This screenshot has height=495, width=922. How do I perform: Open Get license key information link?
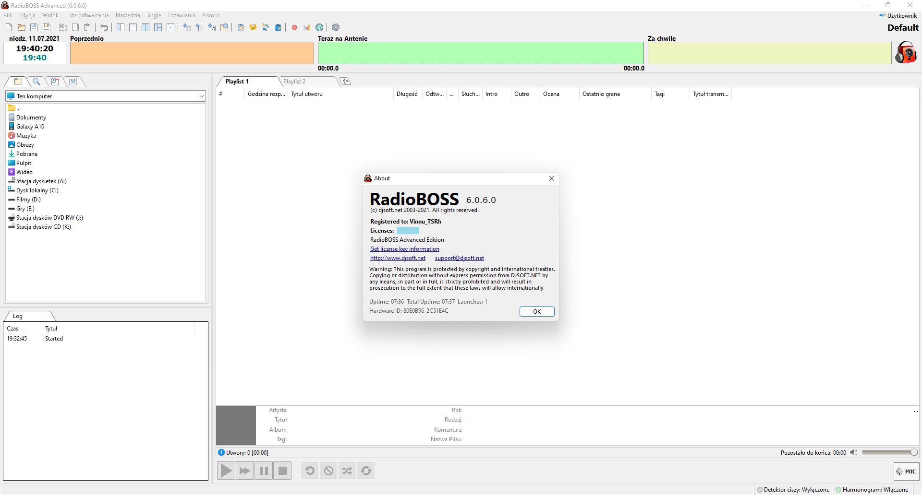click(405, 249)
